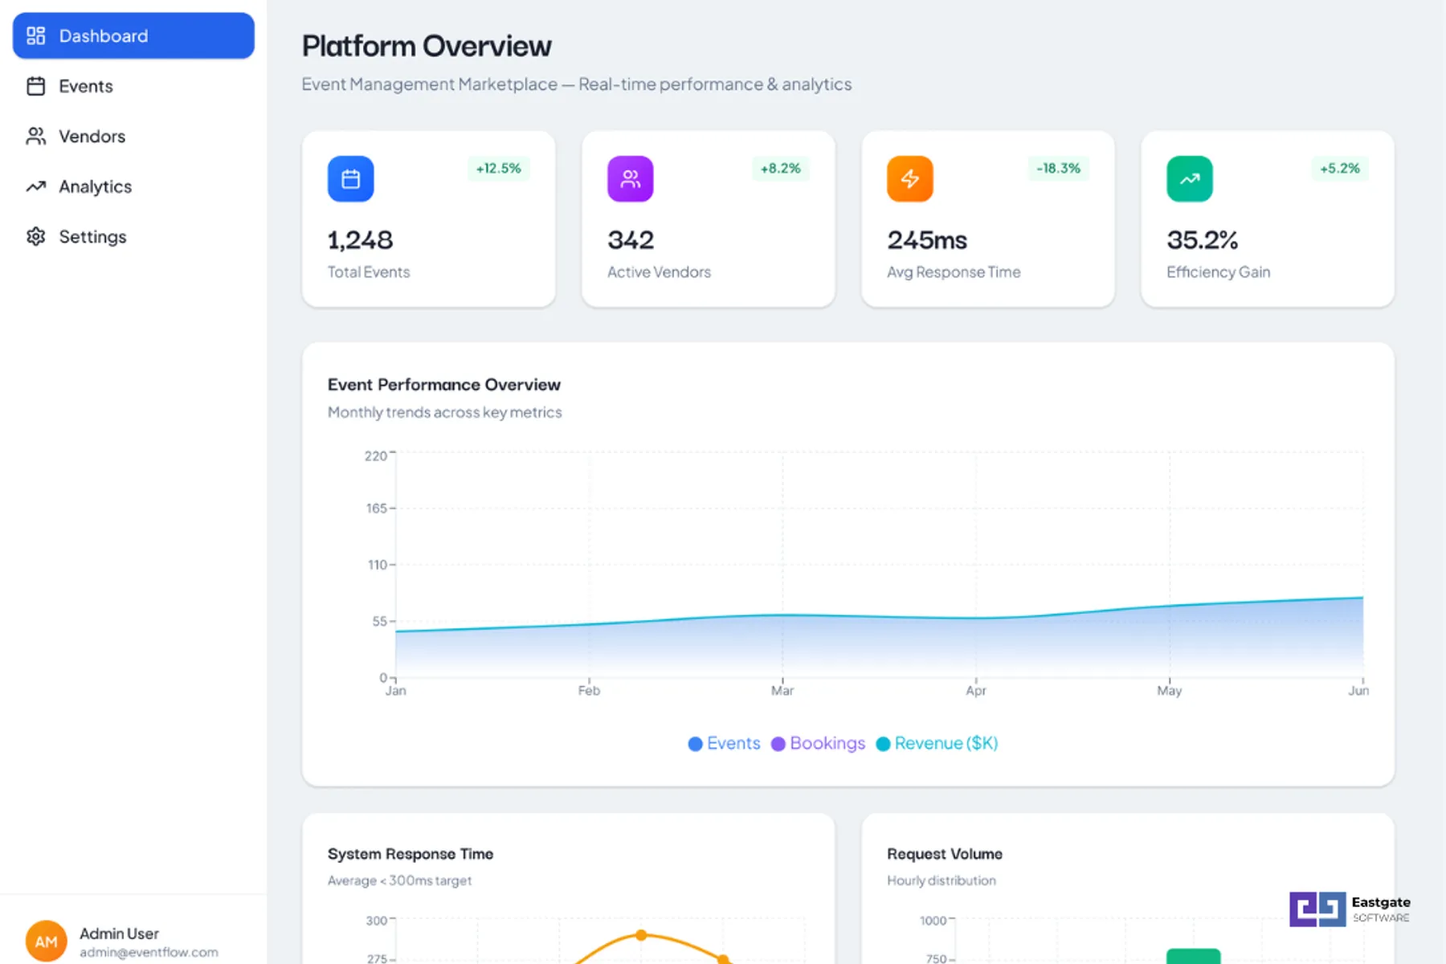
Task: Click the Vendors people icon in sidebar
Action: (x=35, y=137)
